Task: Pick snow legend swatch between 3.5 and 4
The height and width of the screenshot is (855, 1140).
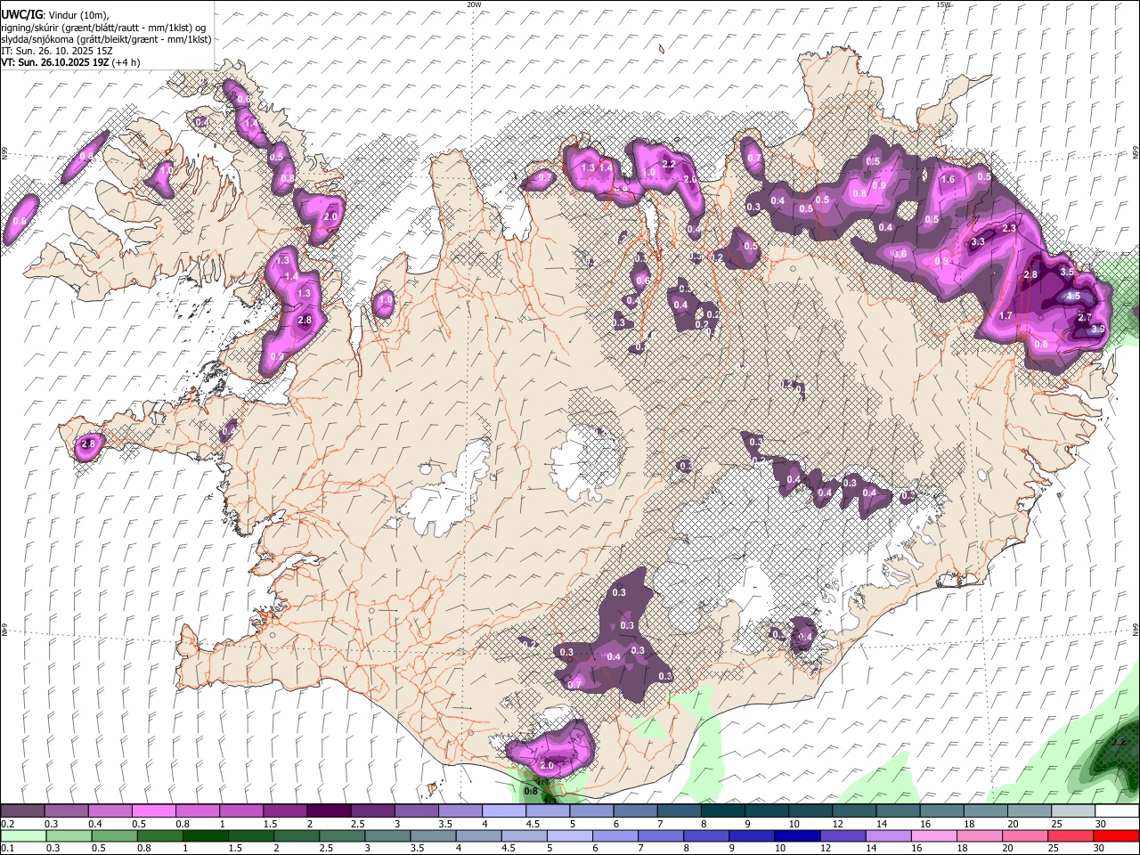Action: 460,811
